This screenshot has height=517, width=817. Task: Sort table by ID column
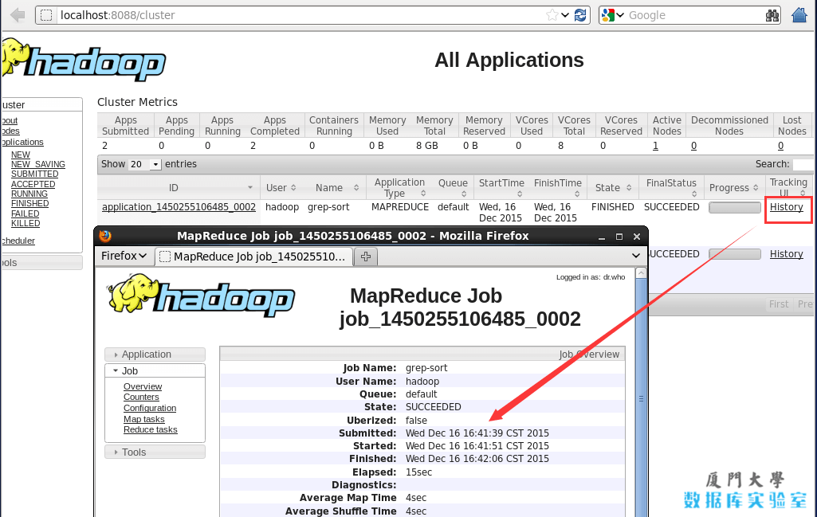178,187
